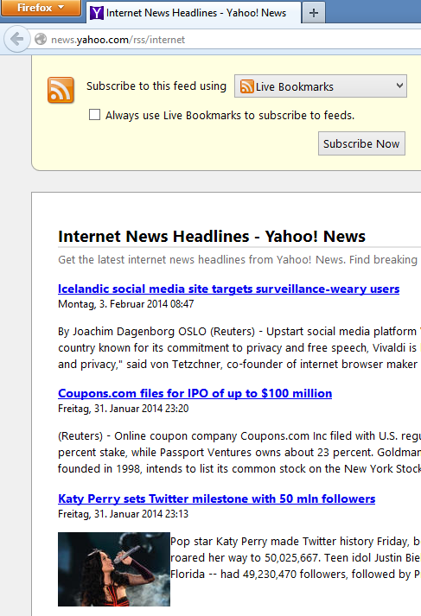Click the large orange RSS feed icon

[x=61, y=91]
